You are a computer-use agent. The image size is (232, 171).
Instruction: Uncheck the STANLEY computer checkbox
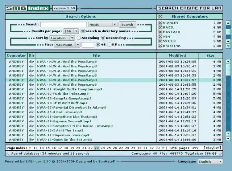coord(160,23)
